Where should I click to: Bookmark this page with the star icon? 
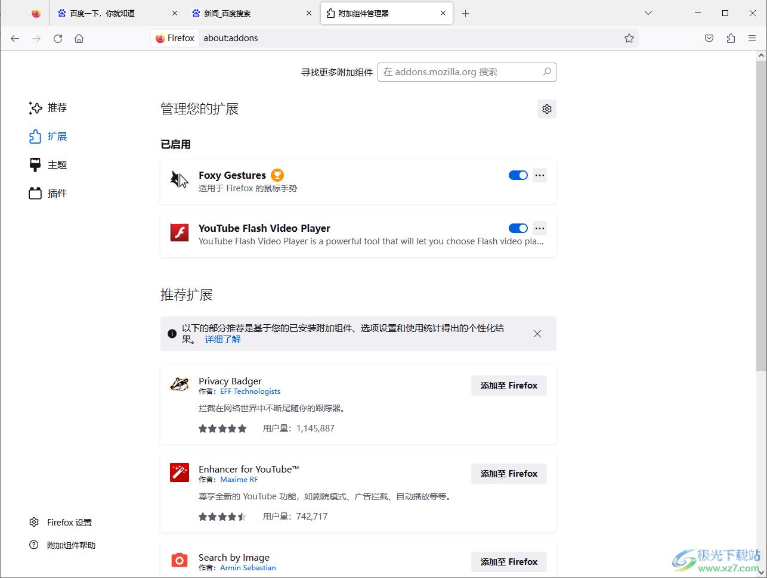pos(629,38)
